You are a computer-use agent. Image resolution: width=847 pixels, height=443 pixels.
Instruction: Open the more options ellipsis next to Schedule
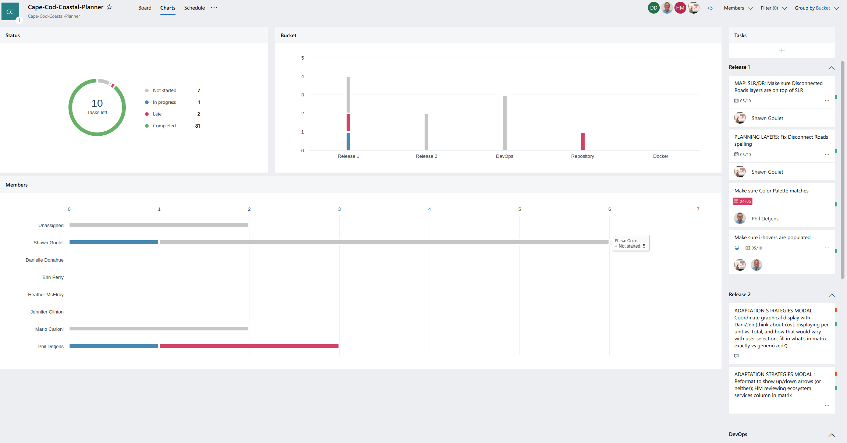214,8
